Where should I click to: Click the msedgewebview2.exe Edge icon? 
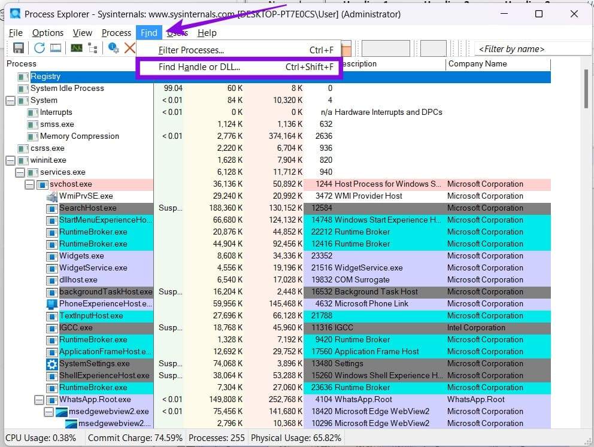[61, 412]
